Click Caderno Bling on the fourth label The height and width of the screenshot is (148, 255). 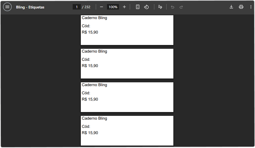point(94,119)
